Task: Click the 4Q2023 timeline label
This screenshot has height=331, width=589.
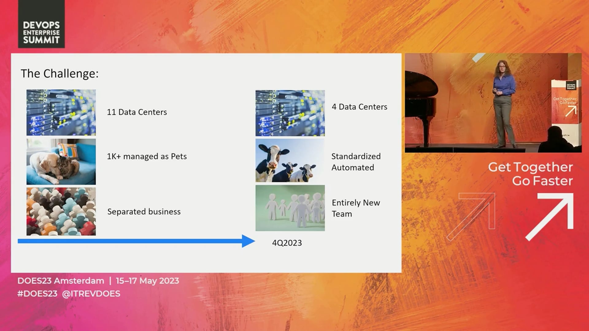Action: pyautogui.click(x=287, y=243)
